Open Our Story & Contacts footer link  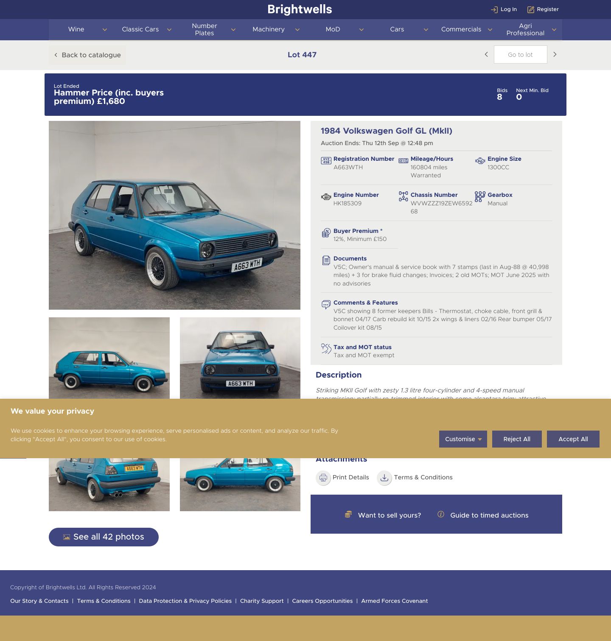(x=39, y=601)
